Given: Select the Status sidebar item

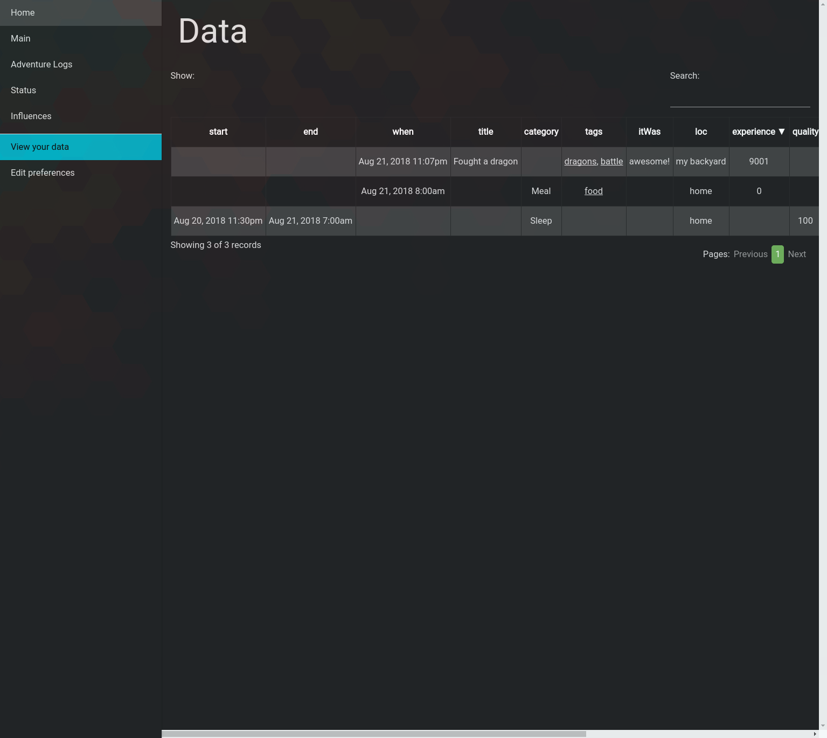Looking at the screenshot, I should (81, 90).
